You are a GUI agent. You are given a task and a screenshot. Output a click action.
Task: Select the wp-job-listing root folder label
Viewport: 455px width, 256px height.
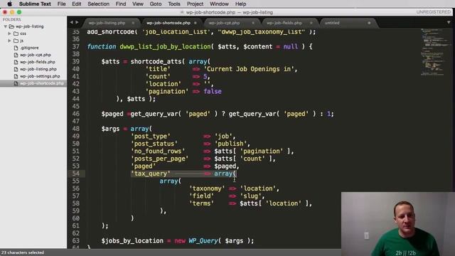point(30,26)
